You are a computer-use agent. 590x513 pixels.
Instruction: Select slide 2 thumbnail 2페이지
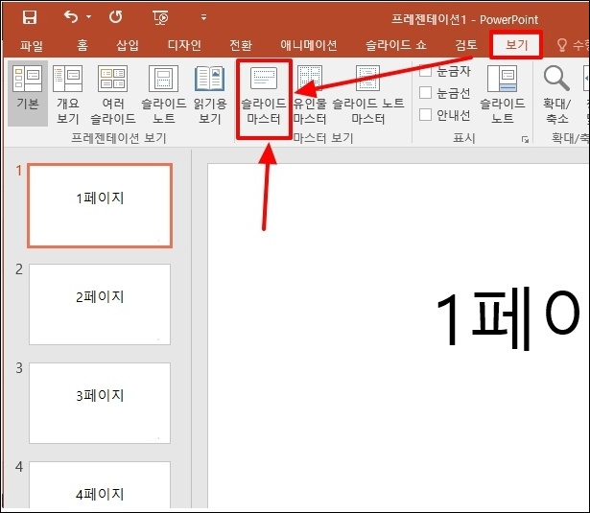click(100, 304)
